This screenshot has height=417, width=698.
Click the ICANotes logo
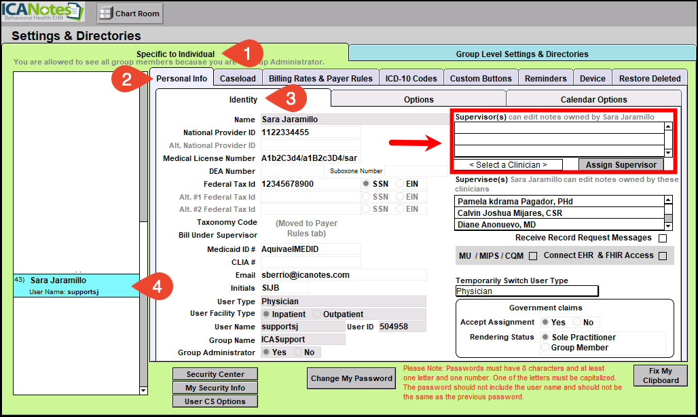(x=43, y=12)
